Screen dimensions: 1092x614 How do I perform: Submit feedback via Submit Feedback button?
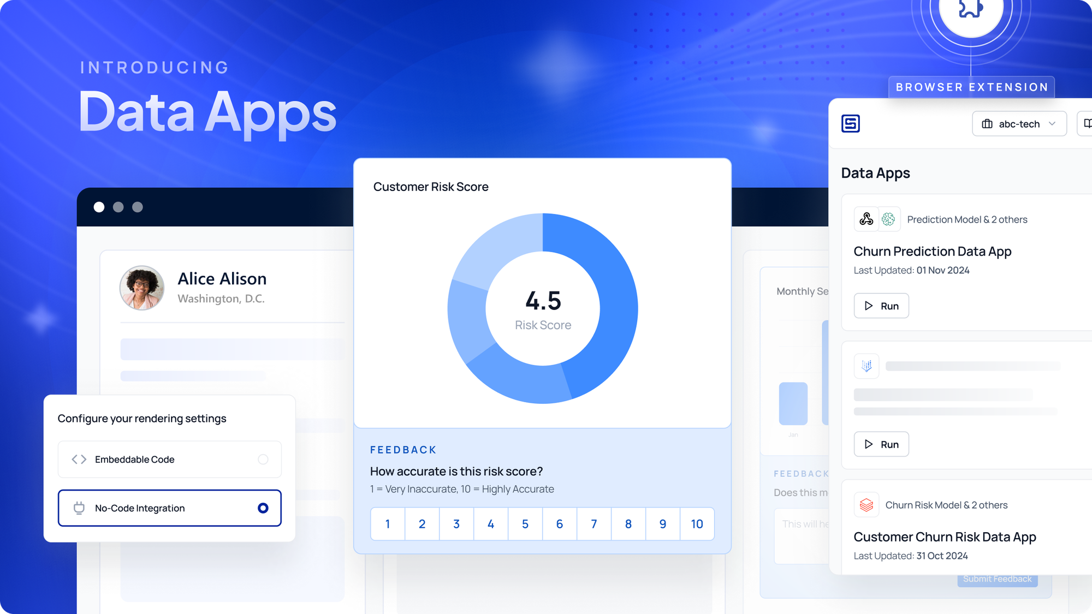tap(998, 579)
